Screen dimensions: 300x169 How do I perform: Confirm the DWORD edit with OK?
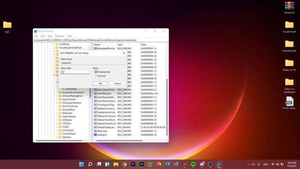[100, 84]
